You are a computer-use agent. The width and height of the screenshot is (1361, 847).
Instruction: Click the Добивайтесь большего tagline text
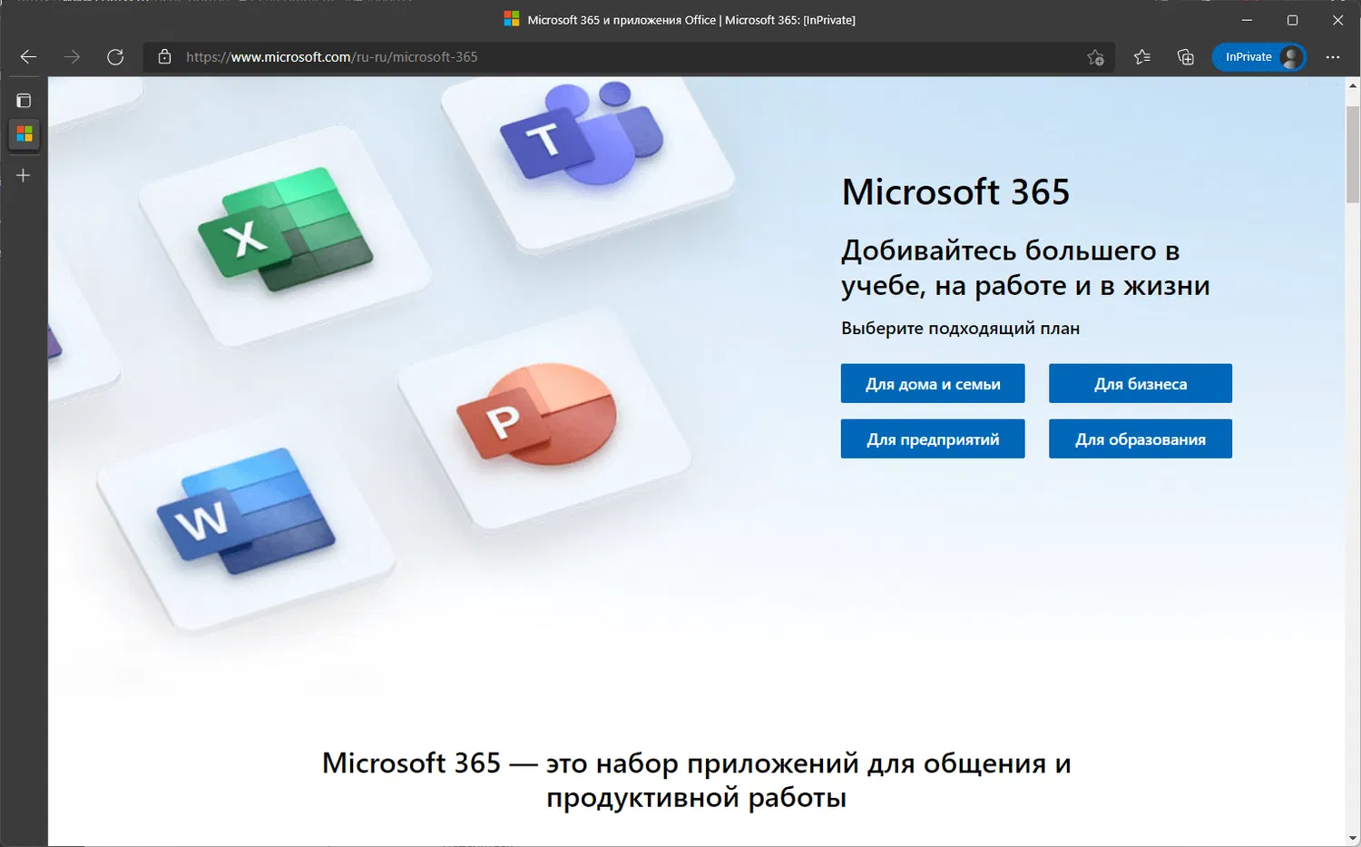[x=1025, y=268]
